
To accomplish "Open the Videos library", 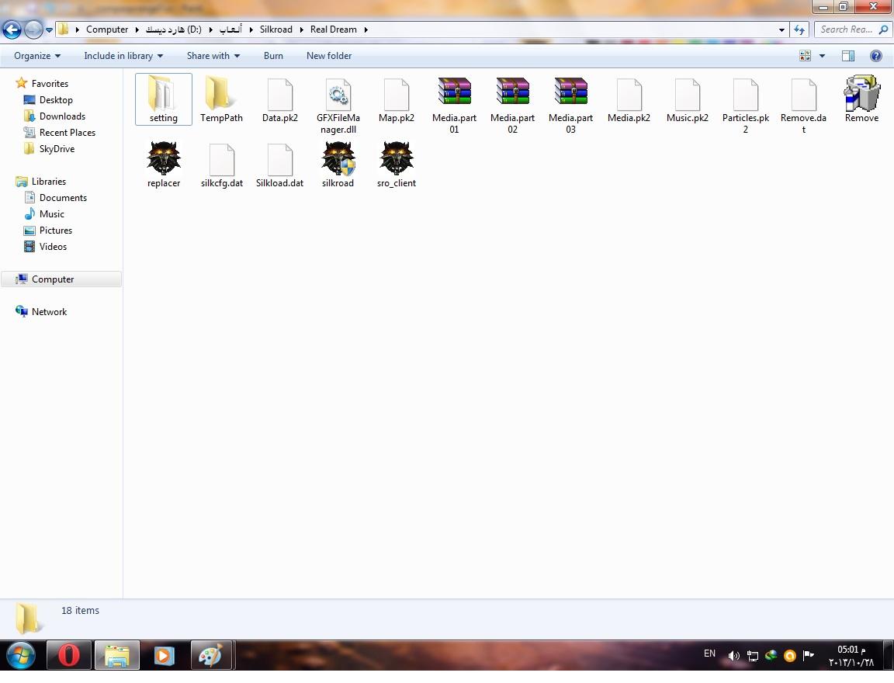I will click(x=53, y=247).
